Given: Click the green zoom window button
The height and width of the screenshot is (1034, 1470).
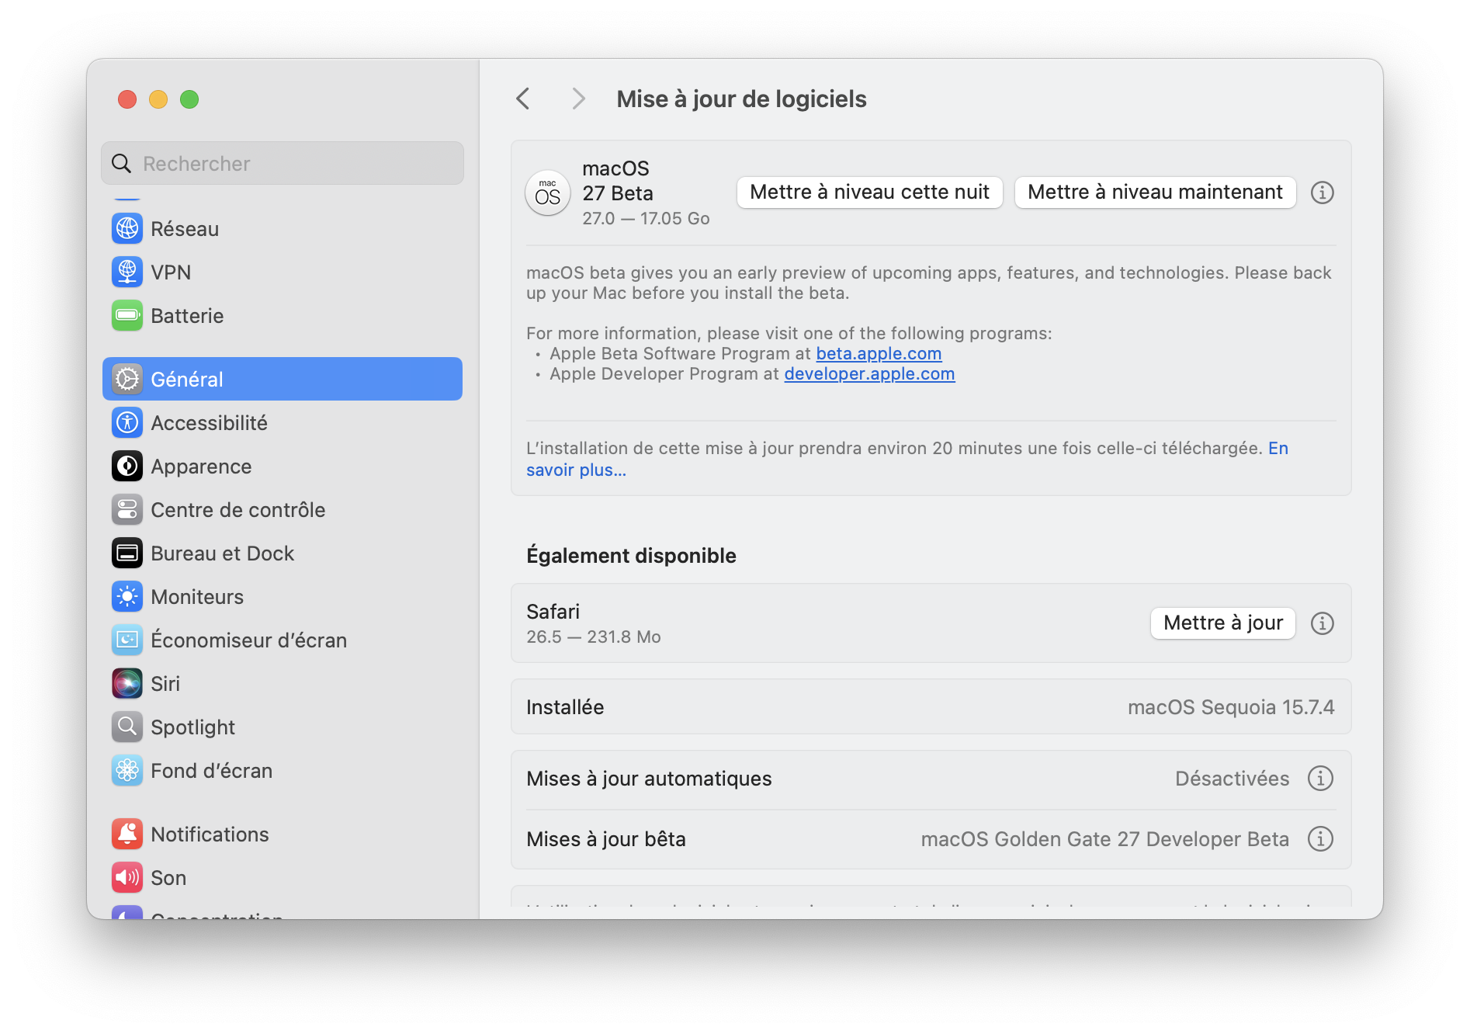Looking at the screenshot, I should click(189, 99).
